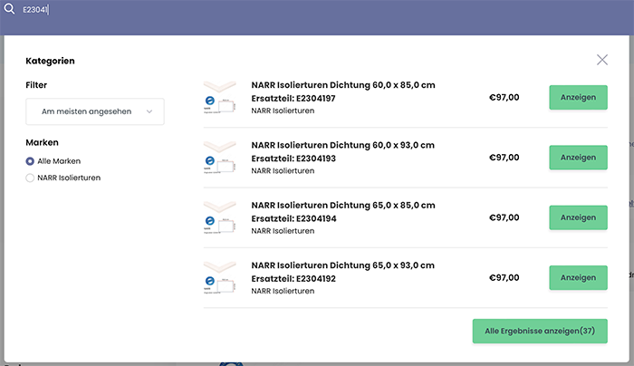This screenshot has height=366, width=634.
Task: Open thumbnail of the 65,0 x 93,0 cm seal
Action: pos(219,278)
